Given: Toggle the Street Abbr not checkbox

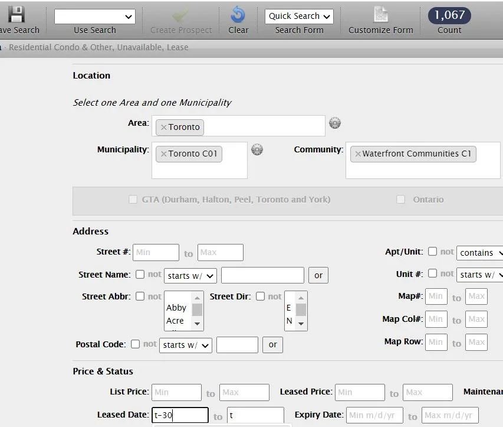Looking at the screenshot, I should [140, 296].
